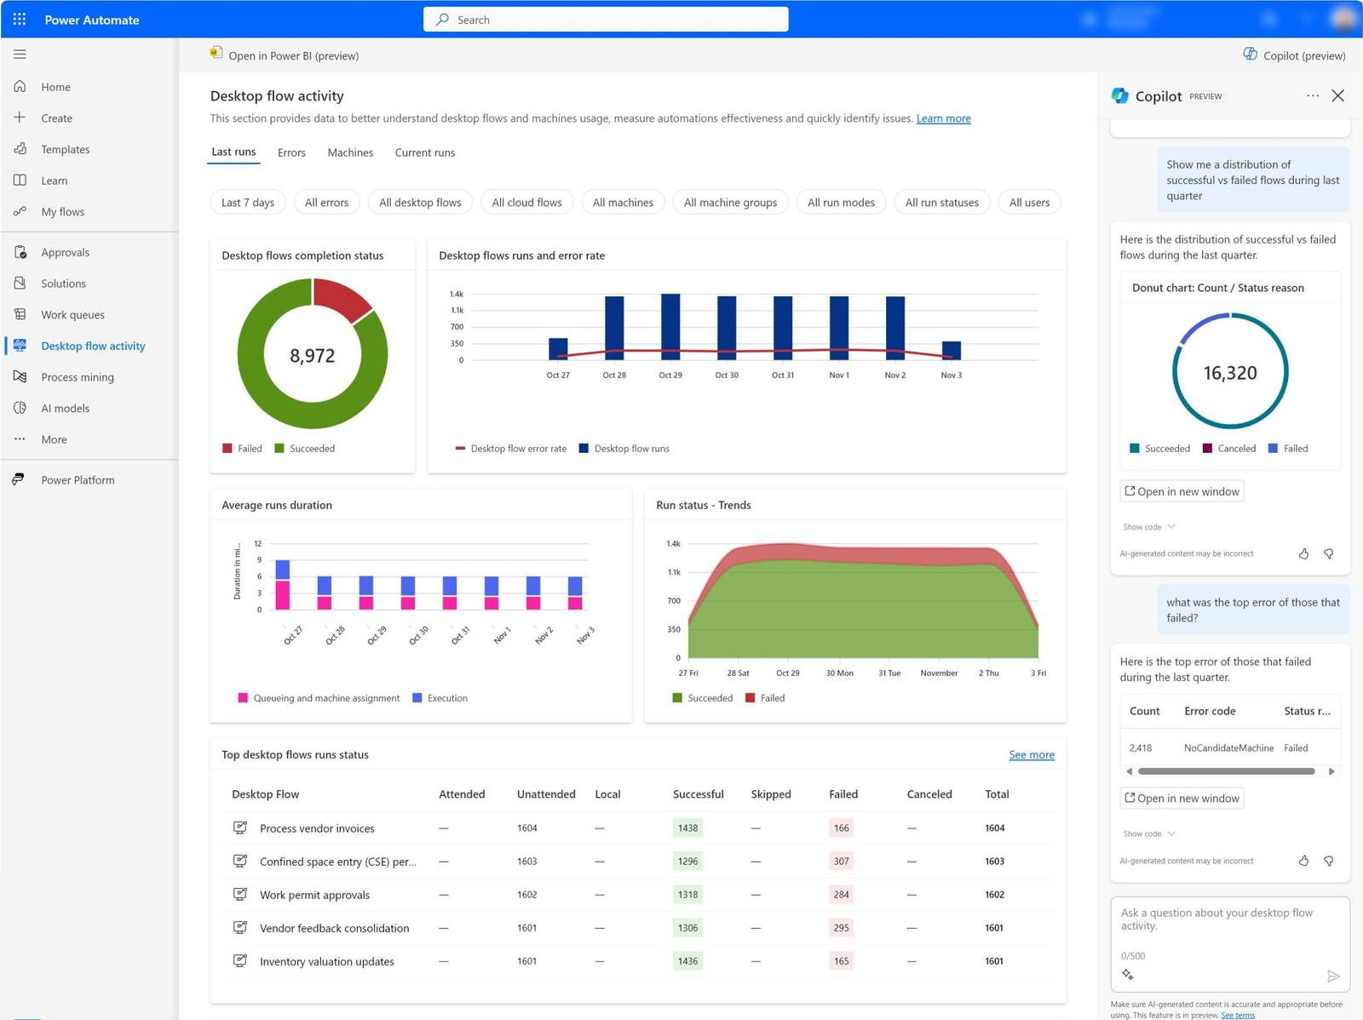The image size is (1363, 1020).
Task: Click thumbs up on Copilot's donut chart answer
Action: [x=1303, y=553]
